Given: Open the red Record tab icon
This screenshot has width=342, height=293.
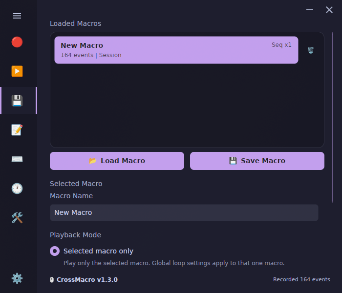Looking at the screenshot, I should 17,42.
